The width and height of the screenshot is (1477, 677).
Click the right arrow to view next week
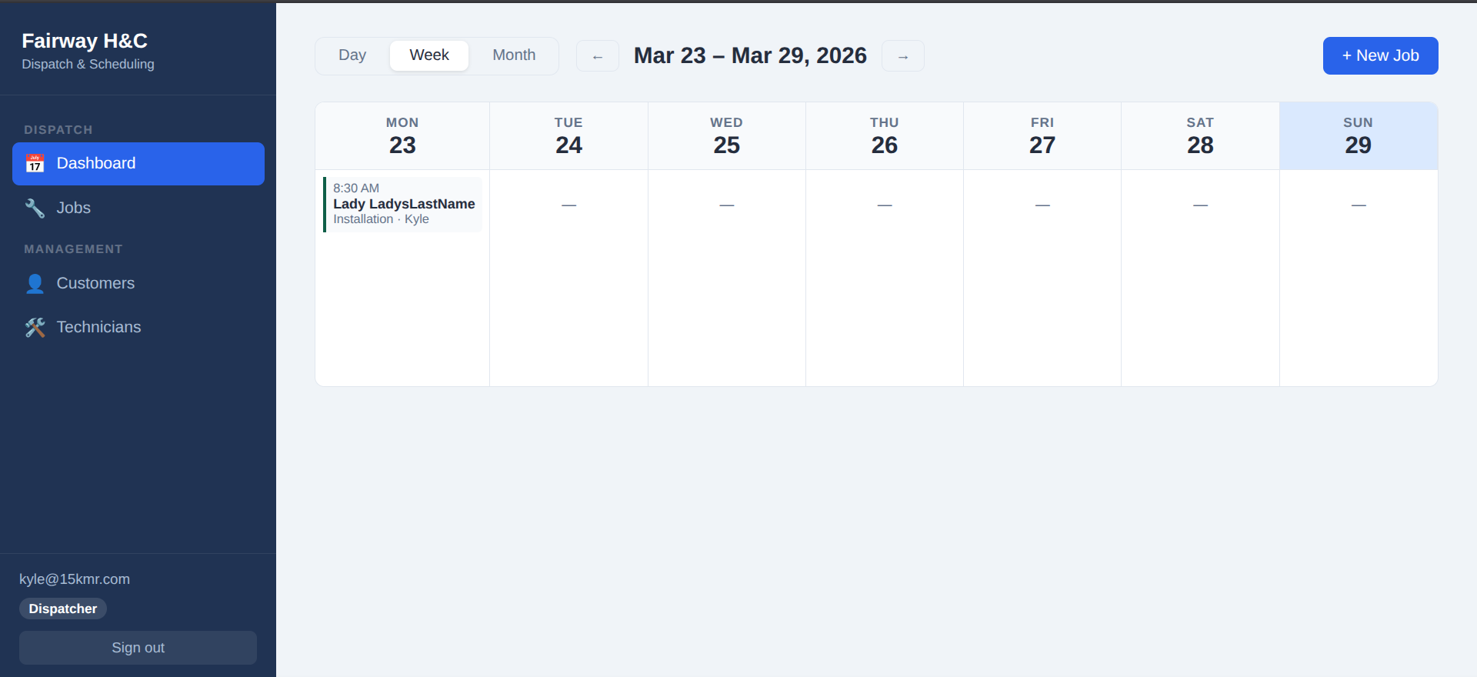[x=902, y=55]
